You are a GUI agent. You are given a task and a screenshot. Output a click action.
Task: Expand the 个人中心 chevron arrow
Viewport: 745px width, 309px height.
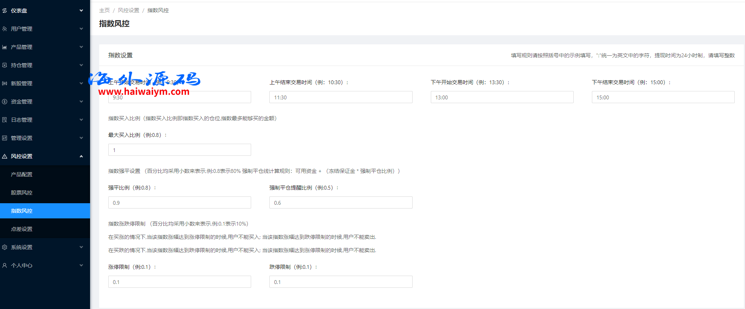[x=81, y=265]
